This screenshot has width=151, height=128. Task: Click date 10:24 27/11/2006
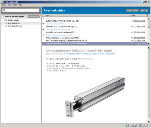click(x=138, y=21)
